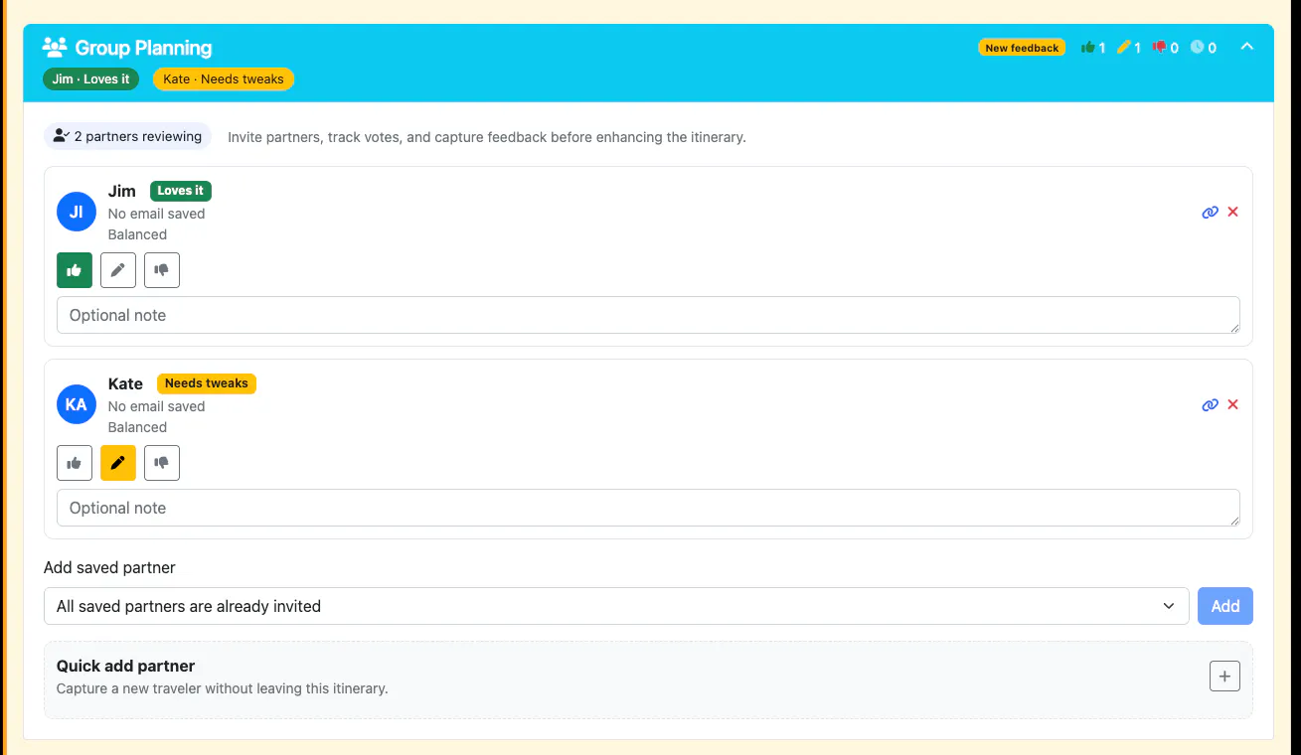Toggle Jim's thumbs-up vote
Screen dimensions: 1301x755
pyautogui.click(x=75, y=270)
